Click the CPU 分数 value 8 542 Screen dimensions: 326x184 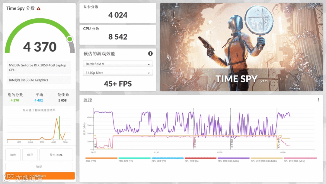point(118,37)
